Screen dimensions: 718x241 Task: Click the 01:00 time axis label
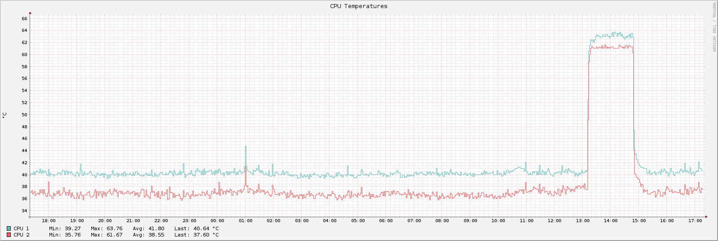(x=245, y=221)
